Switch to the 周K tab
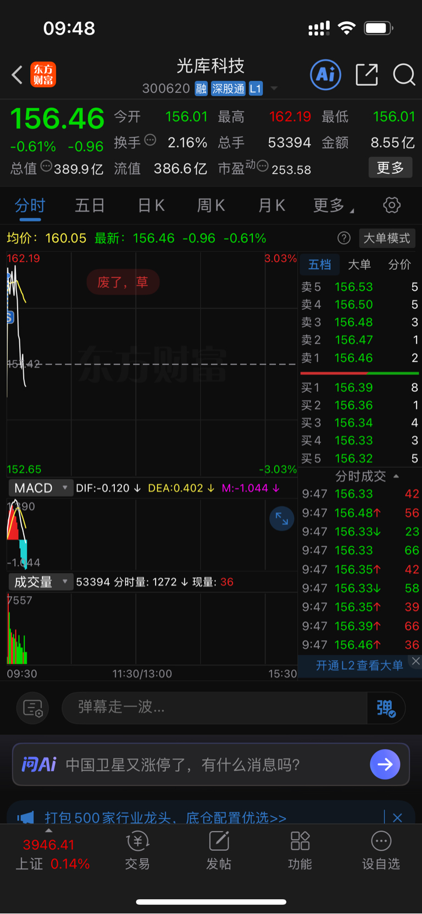This screenshot has height=914, width=422. (211, 206)
